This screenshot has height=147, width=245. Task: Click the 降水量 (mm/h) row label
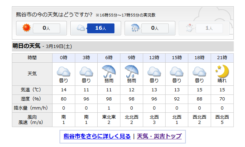pos(31,108)
